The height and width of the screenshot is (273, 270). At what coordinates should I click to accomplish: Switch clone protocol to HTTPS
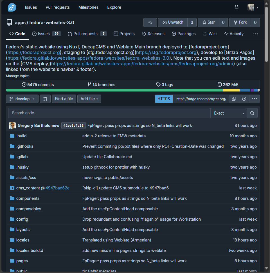[x=164, y=99]
